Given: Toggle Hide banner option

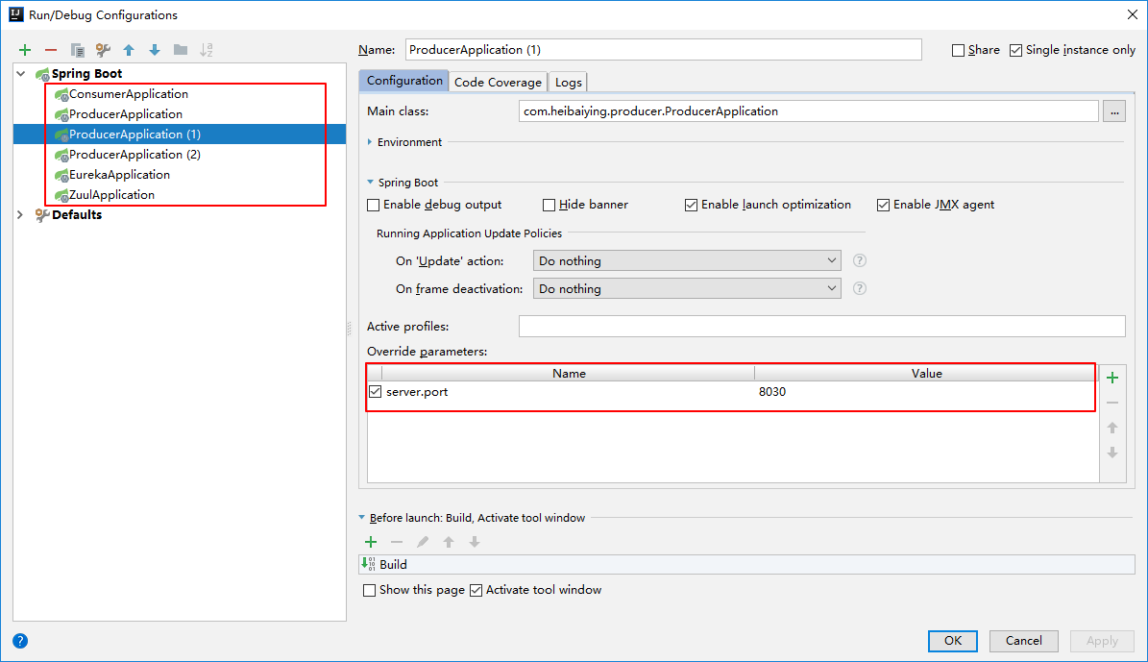Looking at the screenshot, I should (x=550, y=205).
